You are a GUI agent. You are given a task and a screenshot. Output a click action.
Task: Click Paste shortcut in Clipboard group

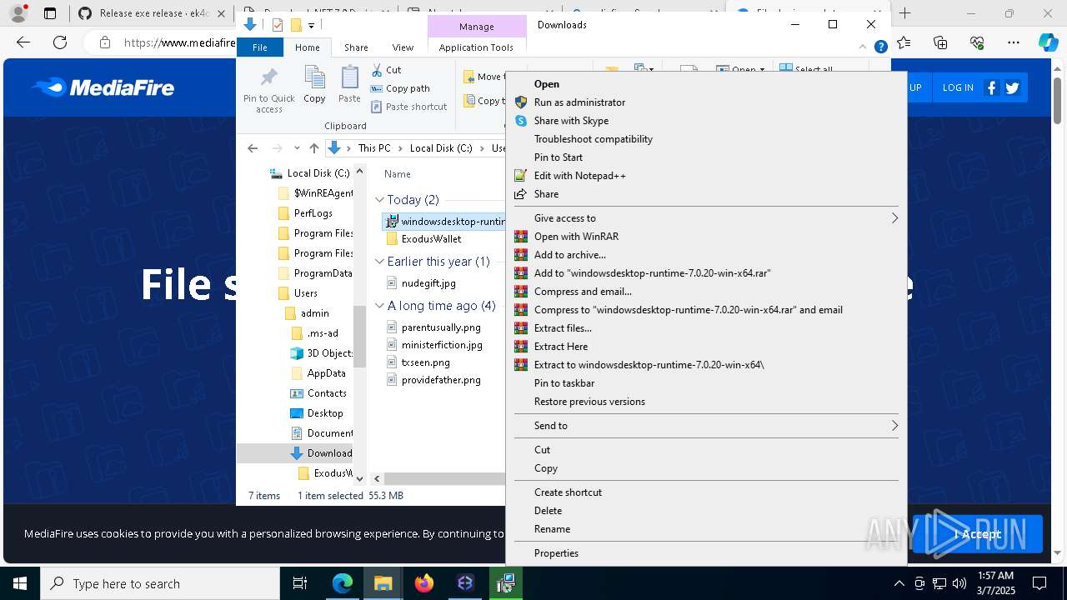click(x=409, y=107)
